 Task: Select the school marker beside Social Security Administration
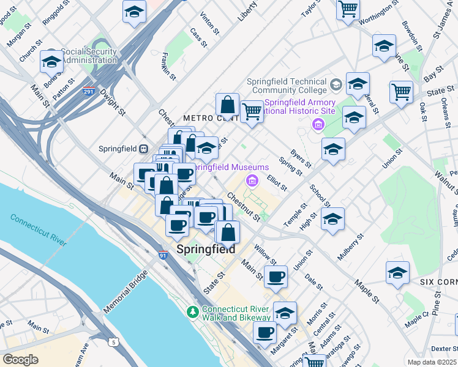click(x=51, y=62)
